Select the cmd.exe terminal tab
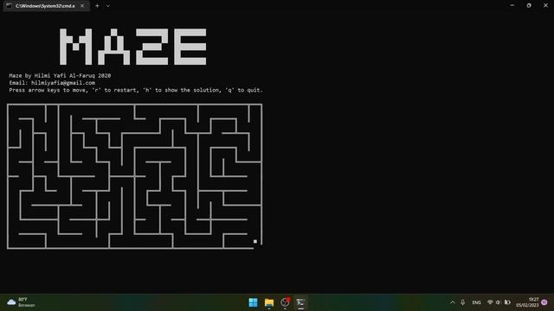554x311 pixels. tap(46, 6)
